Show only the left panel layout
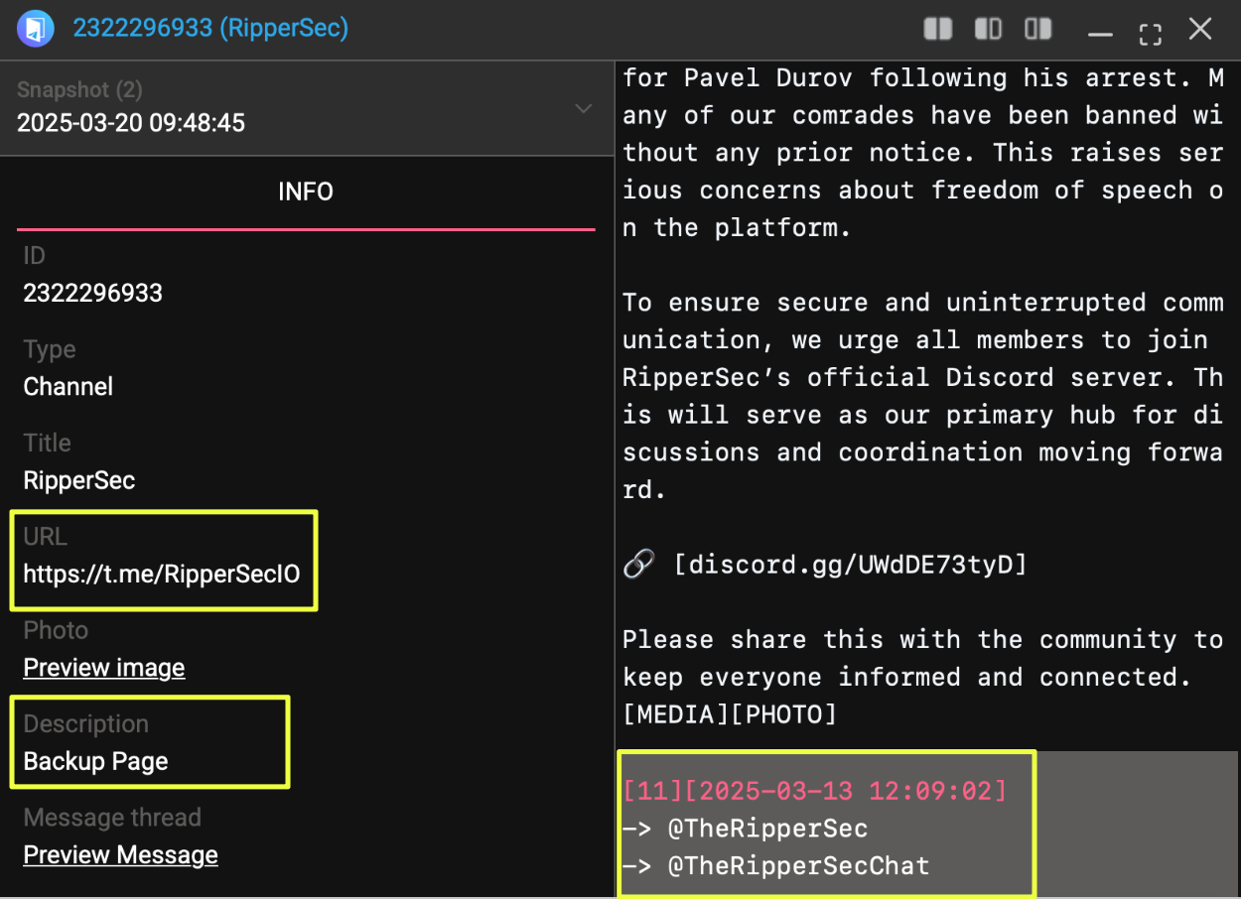The image size is (1241, 899). (x=988, y=29)
